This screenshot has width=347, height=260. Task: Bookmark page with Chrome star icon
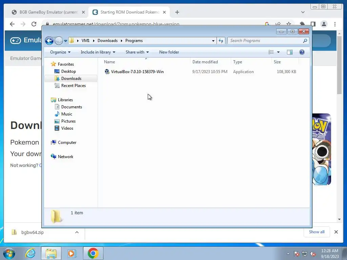click(289, 24)
